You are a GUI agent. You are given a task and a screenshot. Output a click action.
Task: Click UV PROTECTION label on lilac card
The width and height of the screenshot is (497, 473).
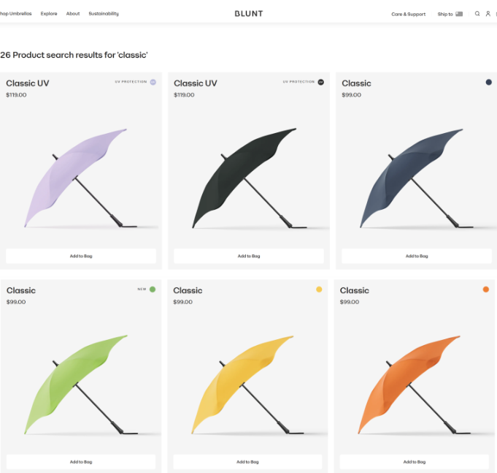pyautogui.click(x=131, y=82)
